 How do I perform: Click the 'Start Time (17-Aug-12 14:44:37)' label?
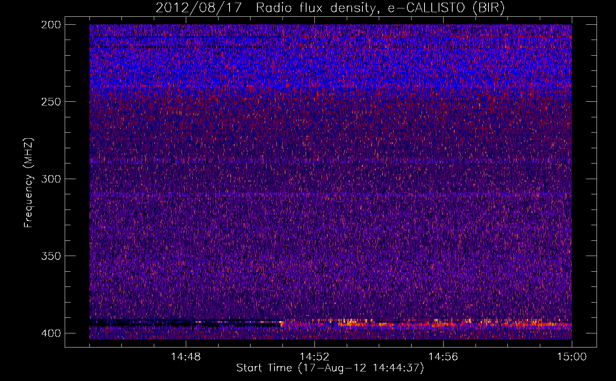tap(330, 368)
